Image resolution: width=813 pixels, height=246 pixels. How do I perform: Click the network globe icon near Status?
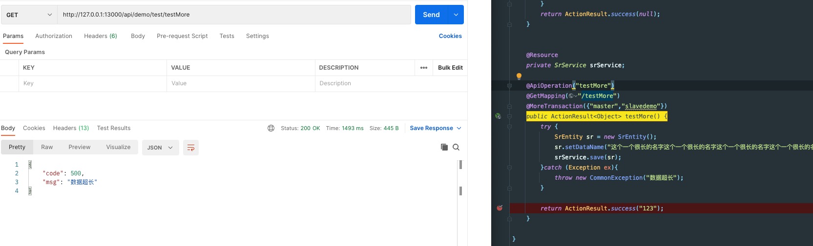pyautogui.click(x=271, y=128)
